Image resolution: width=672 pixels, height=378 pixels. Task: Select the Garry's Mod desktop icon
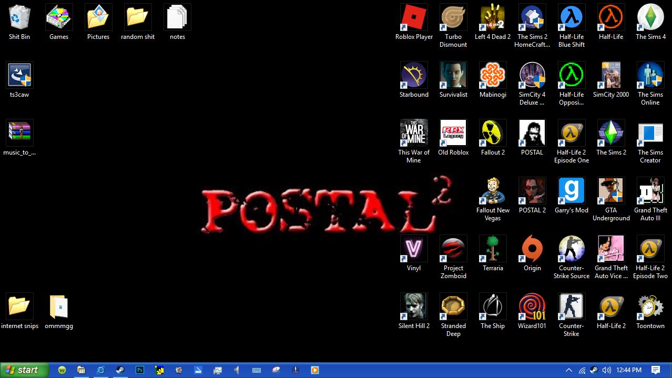point(572,191)
